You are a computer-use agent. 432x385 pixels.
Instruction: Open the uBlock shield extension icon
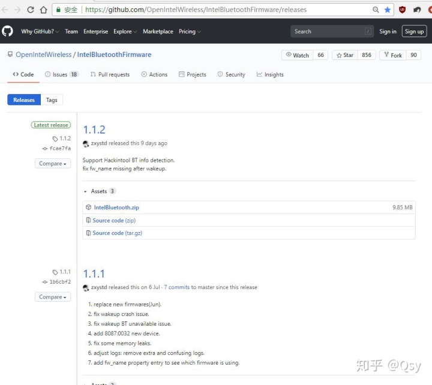(402, 10)
